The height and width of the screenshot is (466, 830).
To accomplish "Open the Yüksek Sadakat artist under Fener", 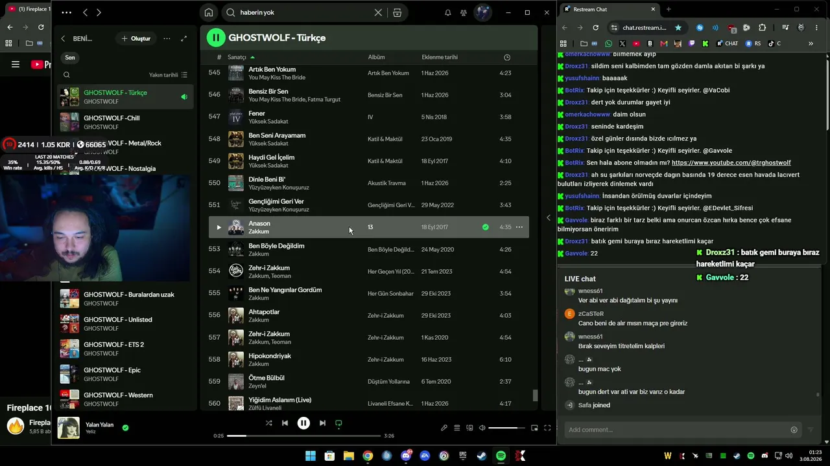I will (x=268, y=122).
